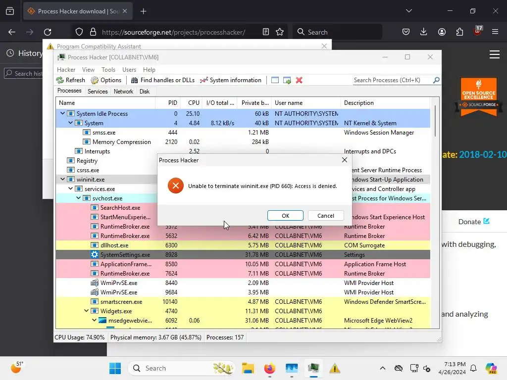Screen dimensions: 507x380
Task: Collapse the System process tree node
Action: pos(70,123)
